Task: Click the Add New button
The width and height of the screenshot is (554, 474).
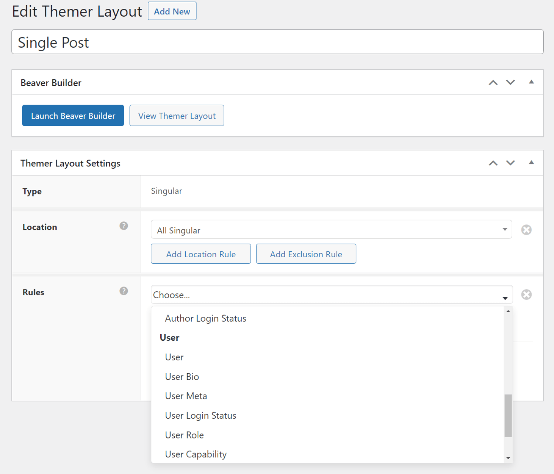Action: pyautogui.click(x=172, y=11)
